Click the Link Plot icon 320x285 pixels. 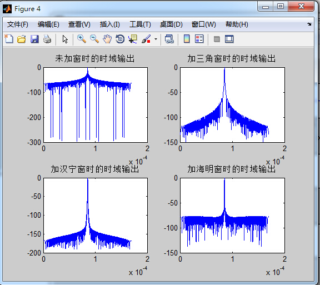[x=169, y=39]
